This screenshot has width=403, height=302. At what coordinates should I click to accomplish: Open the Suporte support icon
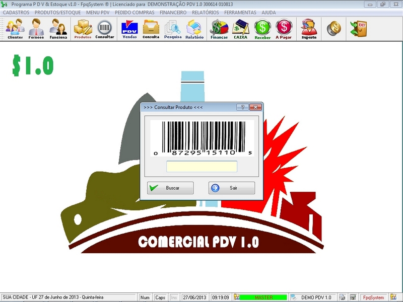pyautogui.click(x=309, y=29)
